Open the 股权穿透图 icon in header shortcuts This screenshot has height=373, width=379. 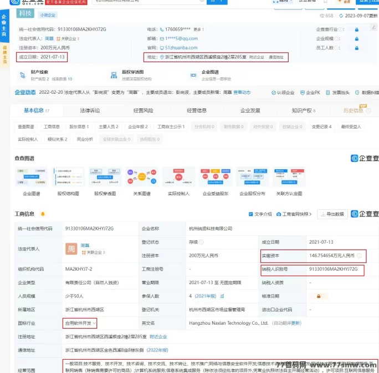(x=114, y=75)
